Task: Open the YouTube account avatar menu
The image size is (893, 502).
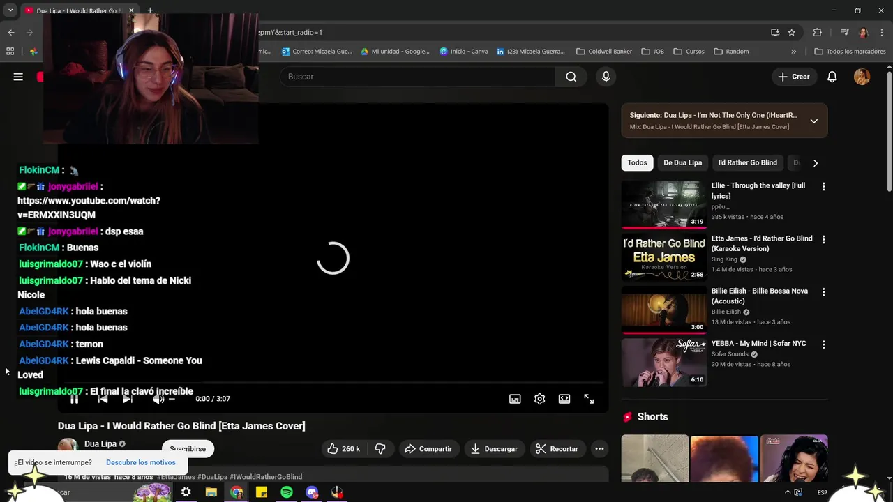Action: pyautogui.click(x=862, y=77)
